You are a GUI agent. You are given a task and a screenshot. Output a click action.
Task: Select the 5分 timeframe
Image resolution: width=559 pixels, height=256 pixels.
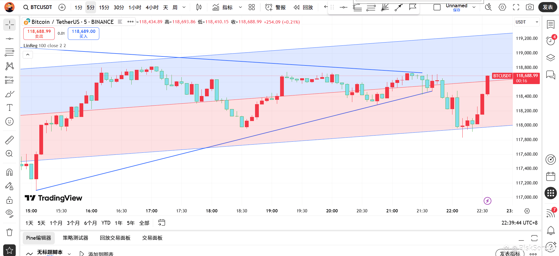[x=91, y=7]
